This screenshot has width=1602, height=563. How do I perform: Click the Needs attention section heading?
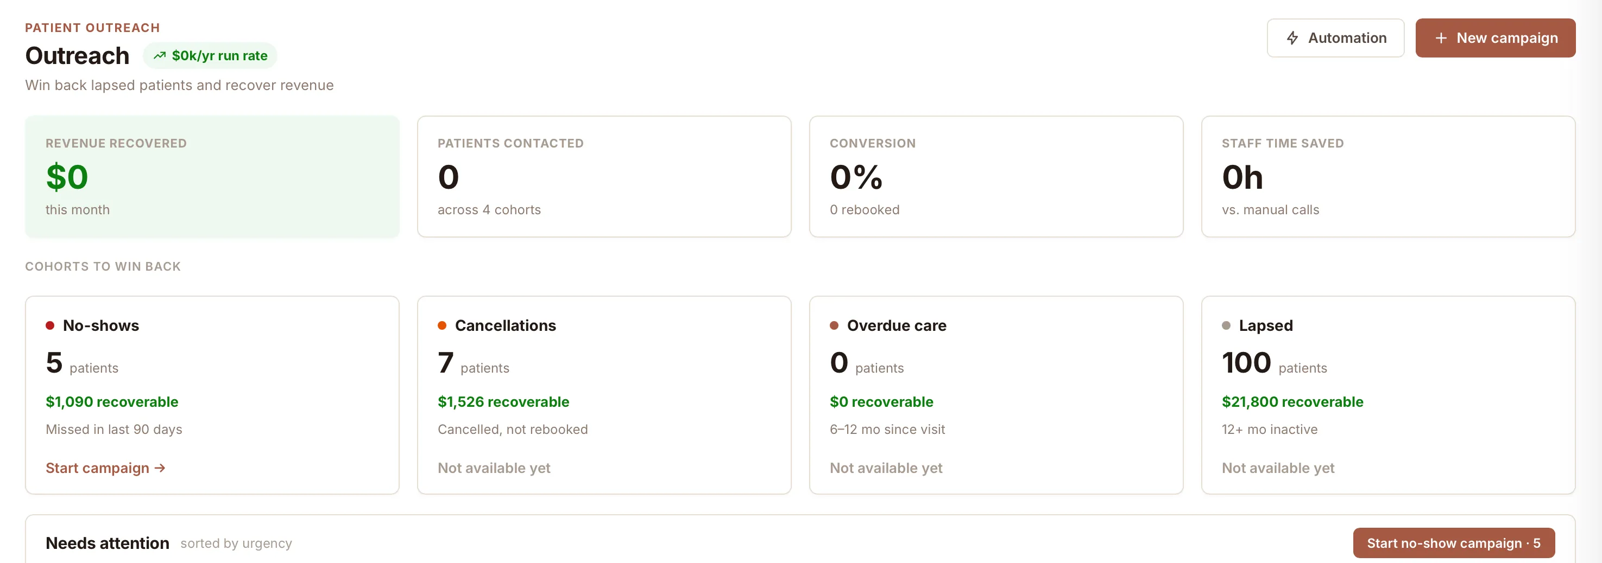[108, 543]
